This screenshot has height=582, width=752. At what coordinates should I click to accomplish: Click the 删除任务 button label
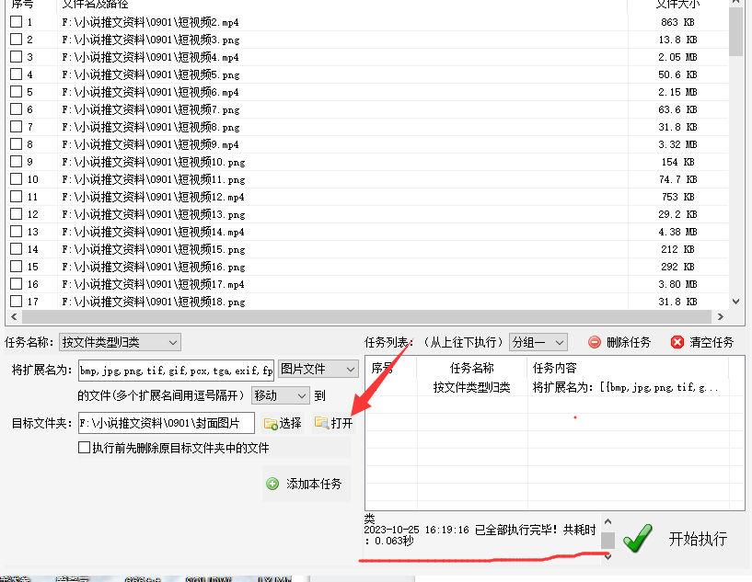(629, 343)
